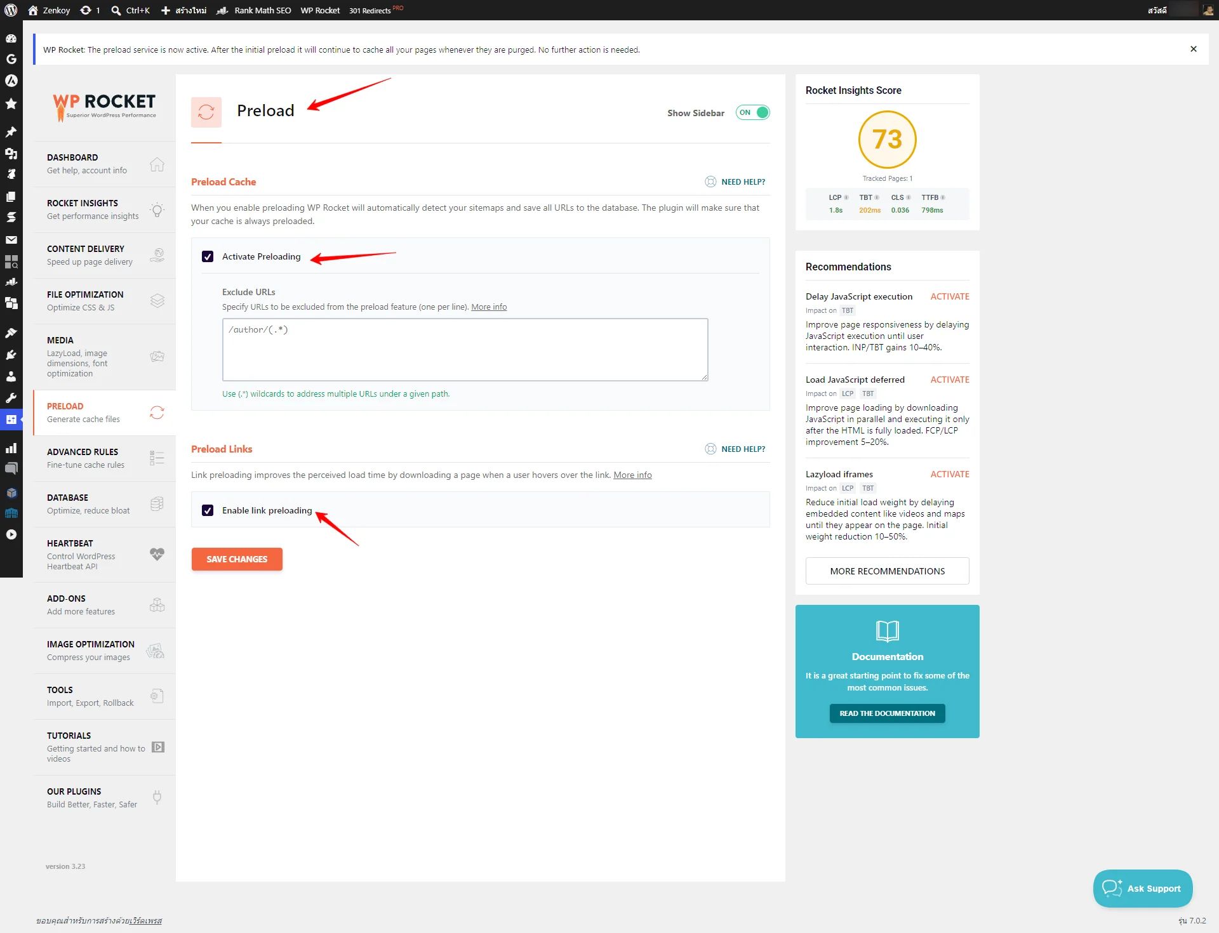Open Our Plugins tab
The width and height of the screenshot is (1219, 933).
105,798
